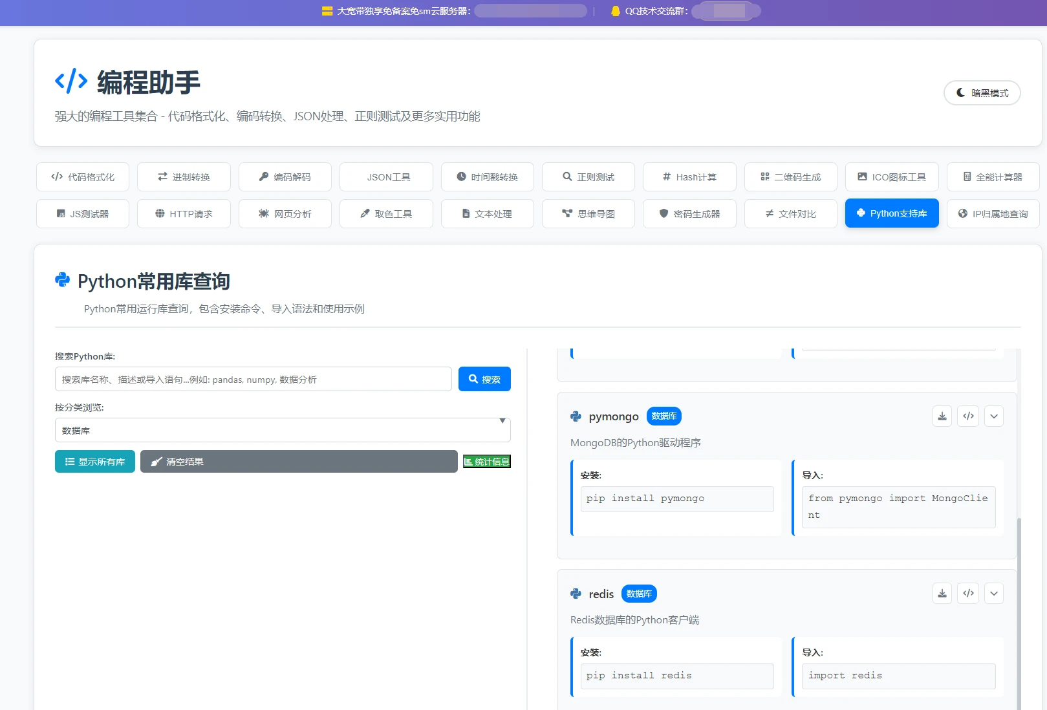Open the password generator tab

pyautogui.click(x=689, y=214)
